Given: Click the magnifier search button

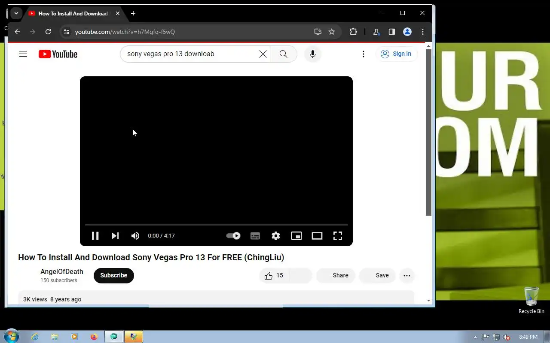Looking at the screenshot, I should point(284,54).
